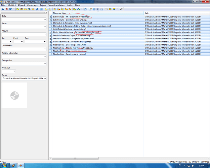Click the blue Select all files icon
Viewport: 210px width, 168px height.
[42, 9]
